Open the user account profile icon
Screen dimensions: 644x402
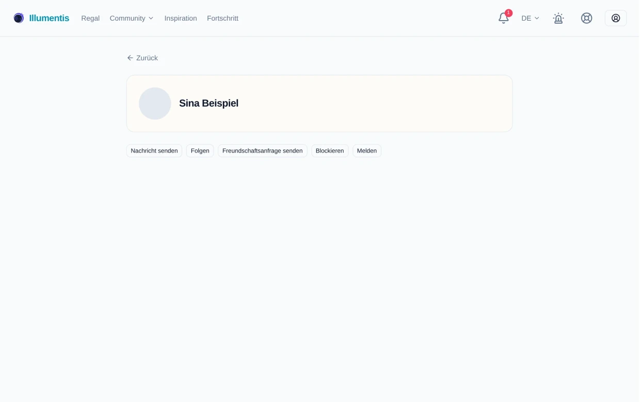pyautogui.click(x=615, y=18)
